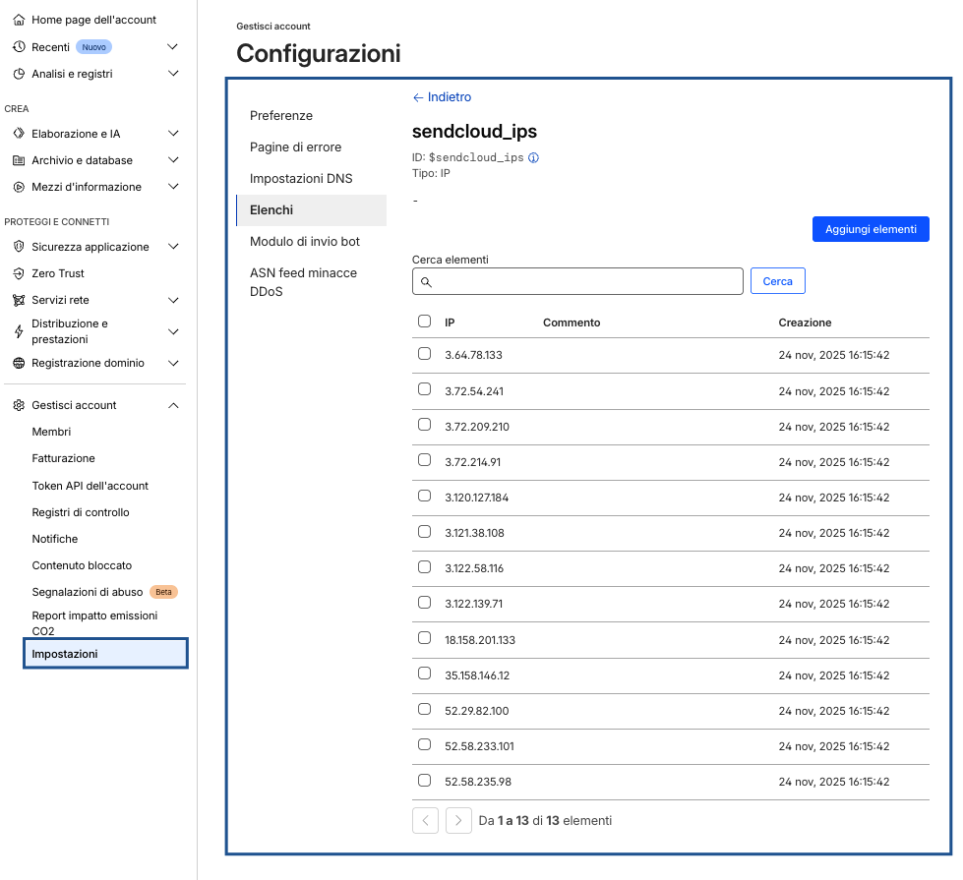
Task: Select the checkbox for IP 3.121.38.108
Action: pos(424,531)
